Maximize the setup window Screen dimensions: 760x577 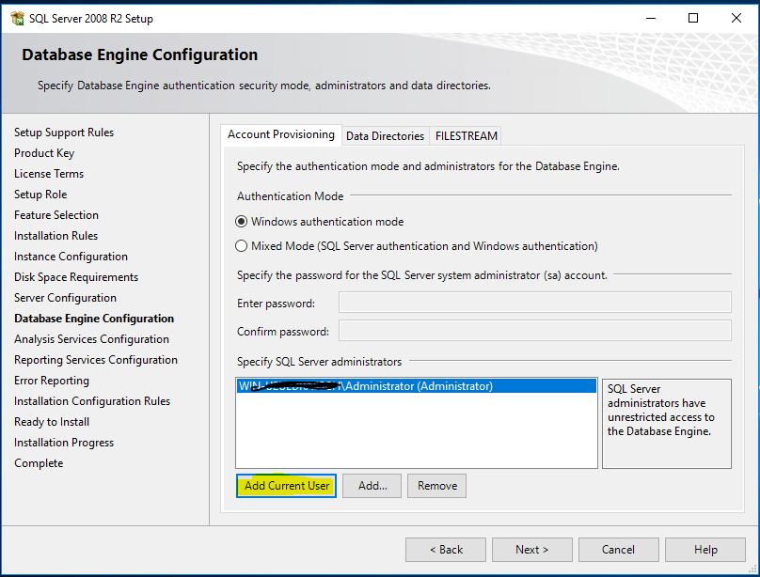(693, 18)
